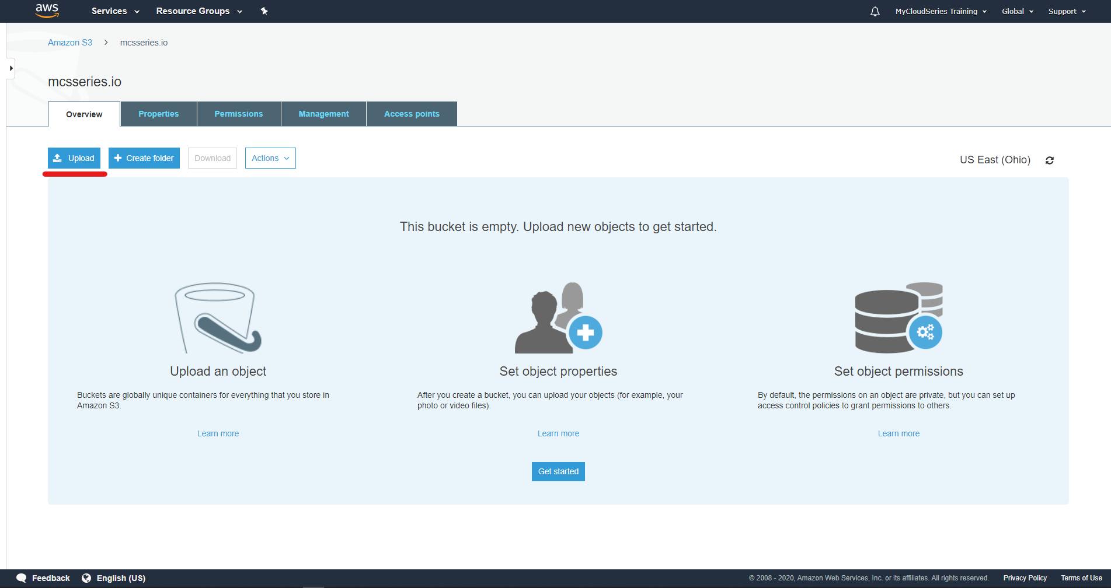Click the AWS home logo

click(x=47, y=10)
